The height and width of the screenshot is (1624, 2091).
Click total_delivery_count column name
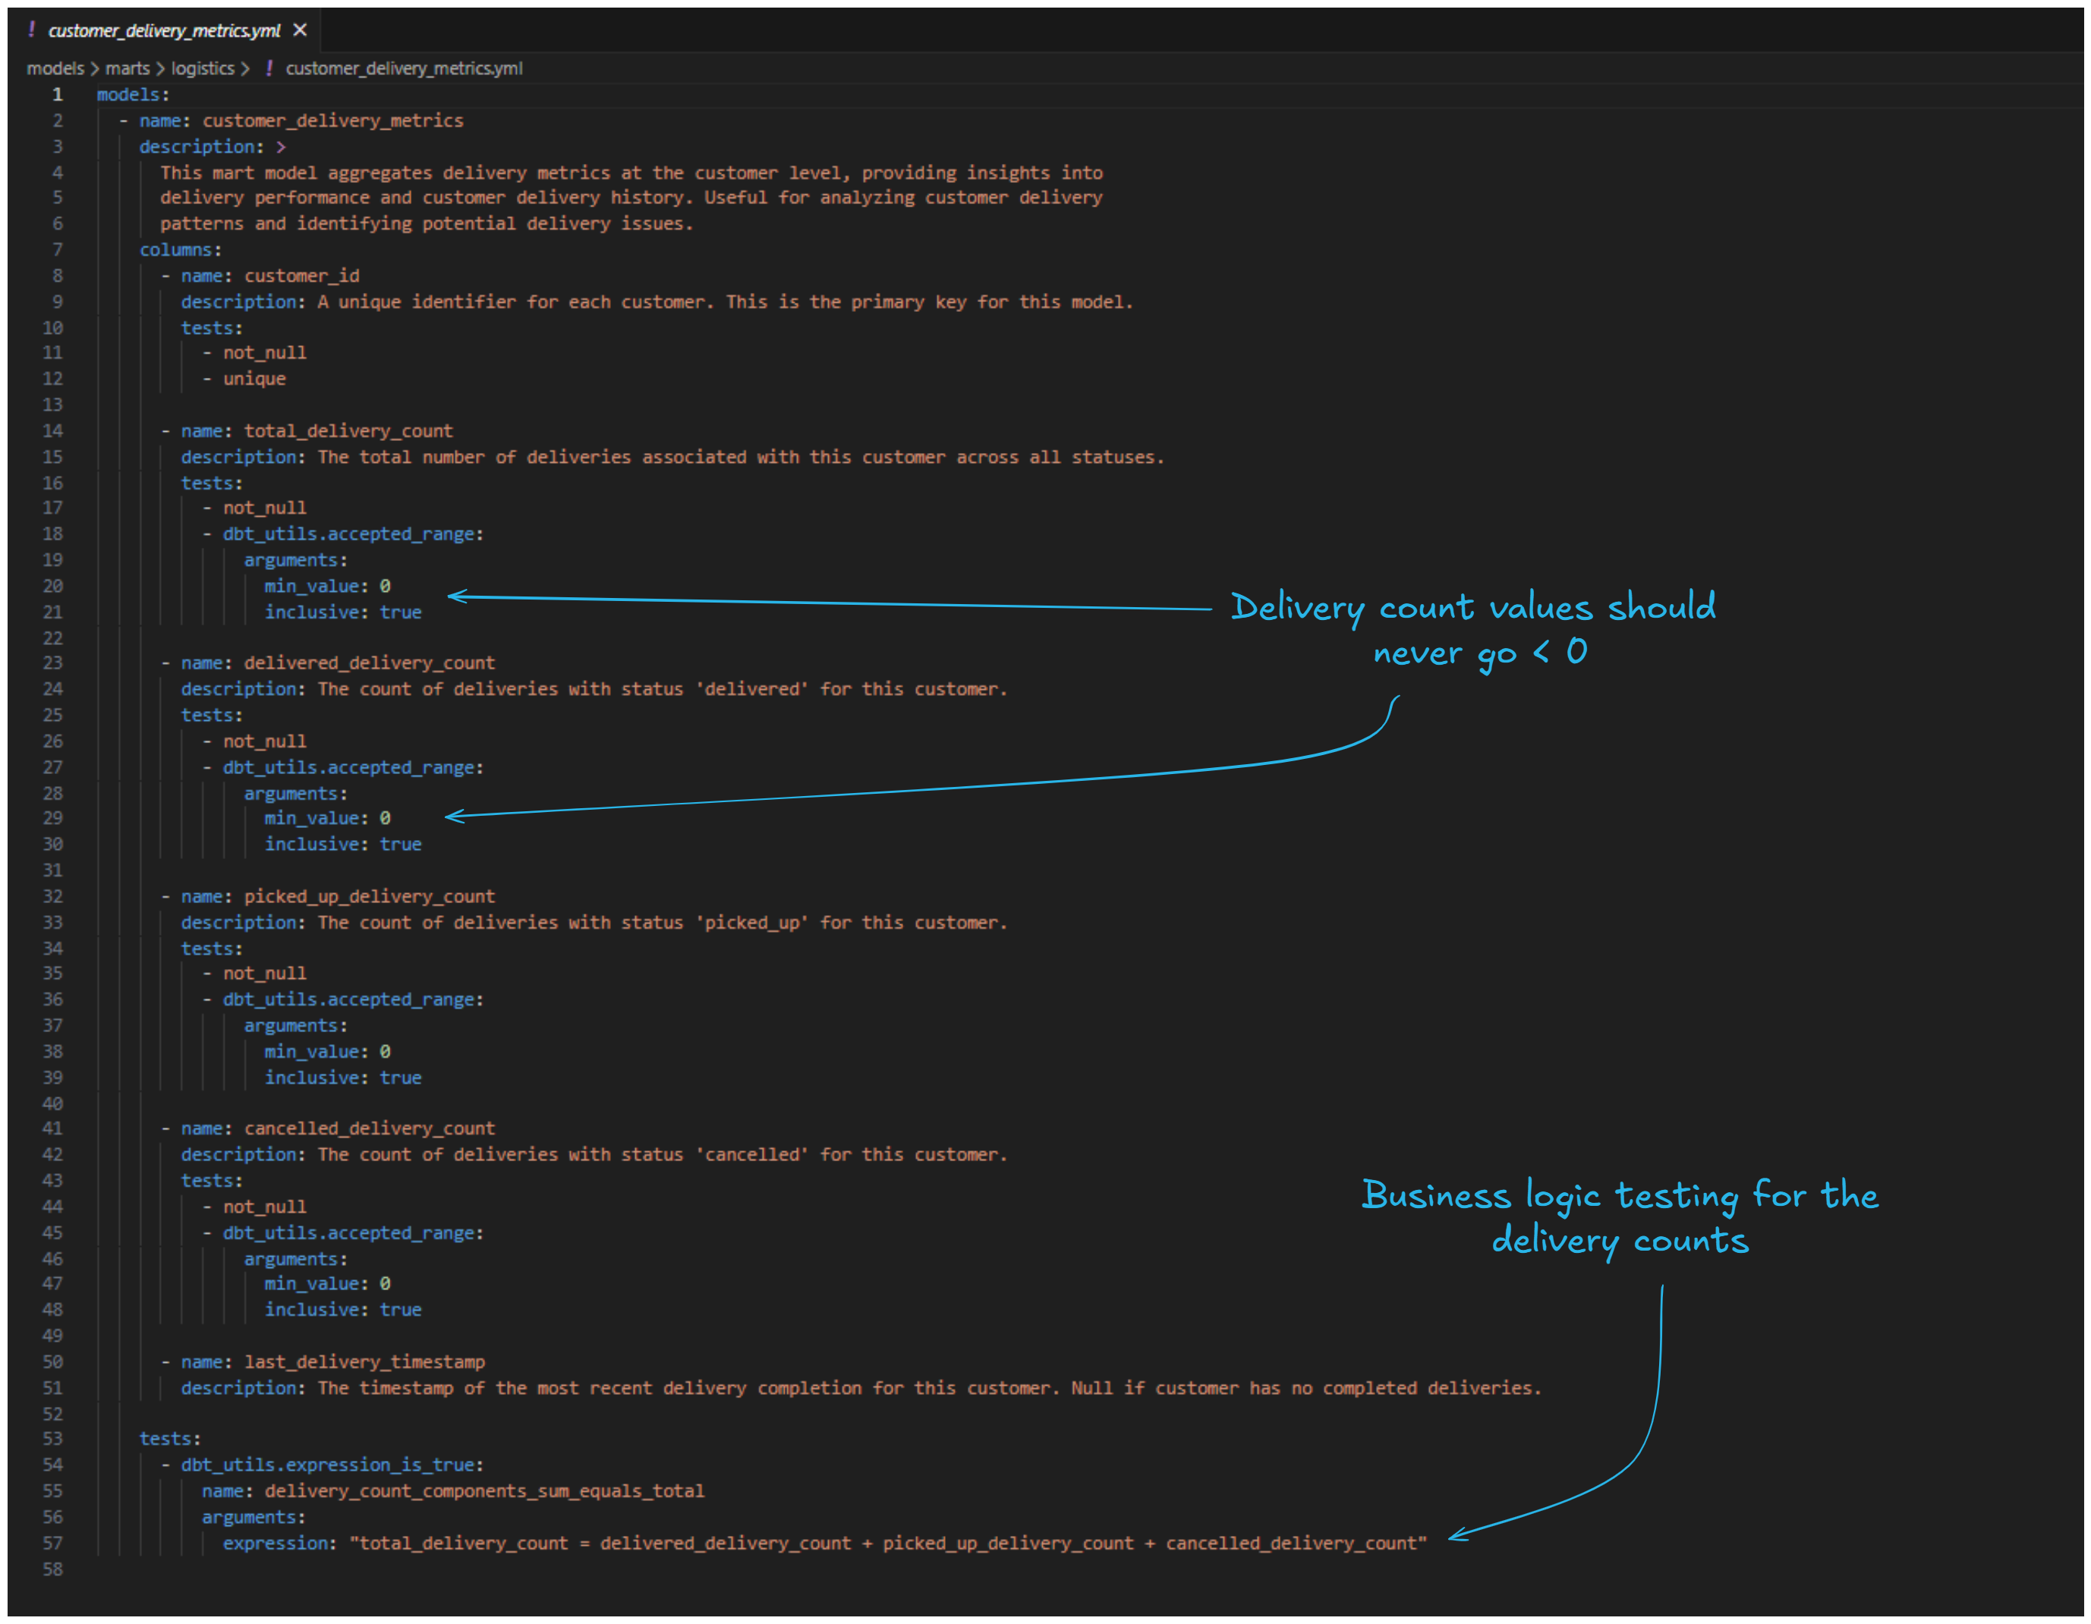point(348,431)
